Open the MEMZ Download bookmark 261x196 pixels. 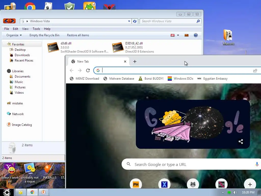click(x=84, y=79)
